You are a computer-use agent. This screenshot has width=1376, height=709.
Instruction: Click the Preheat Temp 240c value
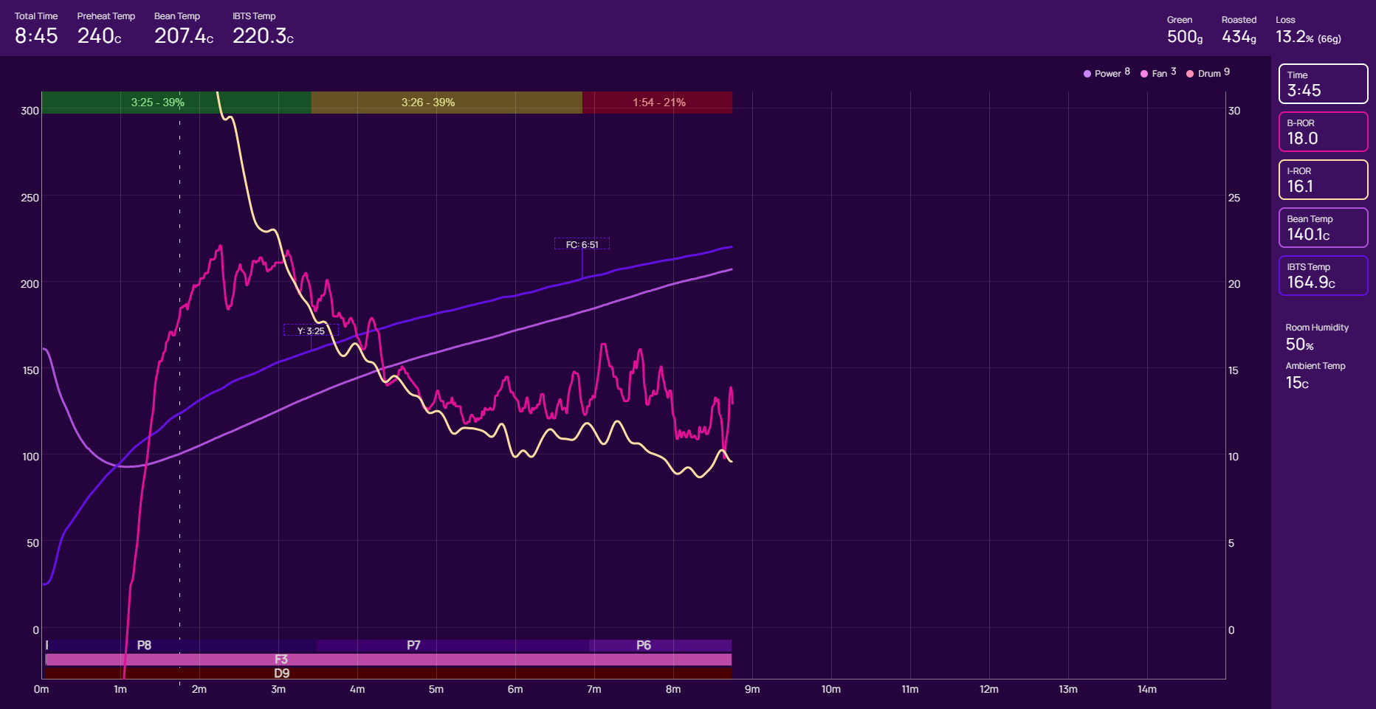(100, 35)
